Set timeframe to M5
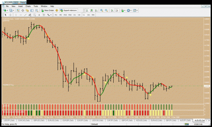This screenshot has width=212, height=127. coord(61,15)
